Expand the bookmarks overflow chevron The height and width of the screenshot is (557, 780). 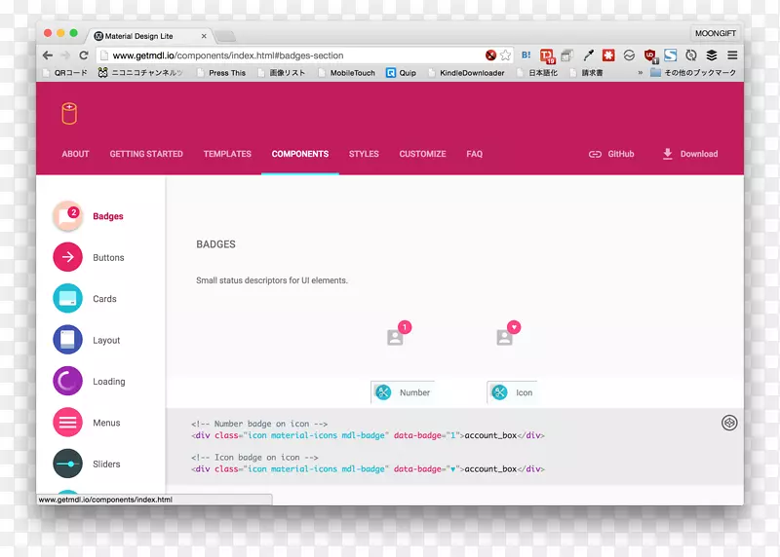click(x=640, y=73)
